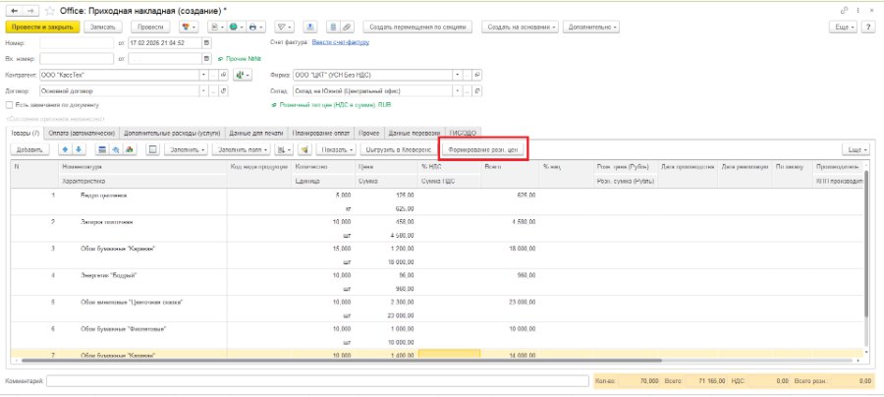
Task: Click "Провести и закрыть" yellow button
Action: pyautogui.click(x=42, y=27)
